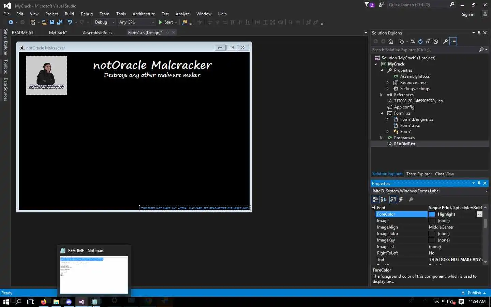Screen dimensions: 491x307
Task: Click the Find in Files toolbar icon
Action: click(184, 22)
